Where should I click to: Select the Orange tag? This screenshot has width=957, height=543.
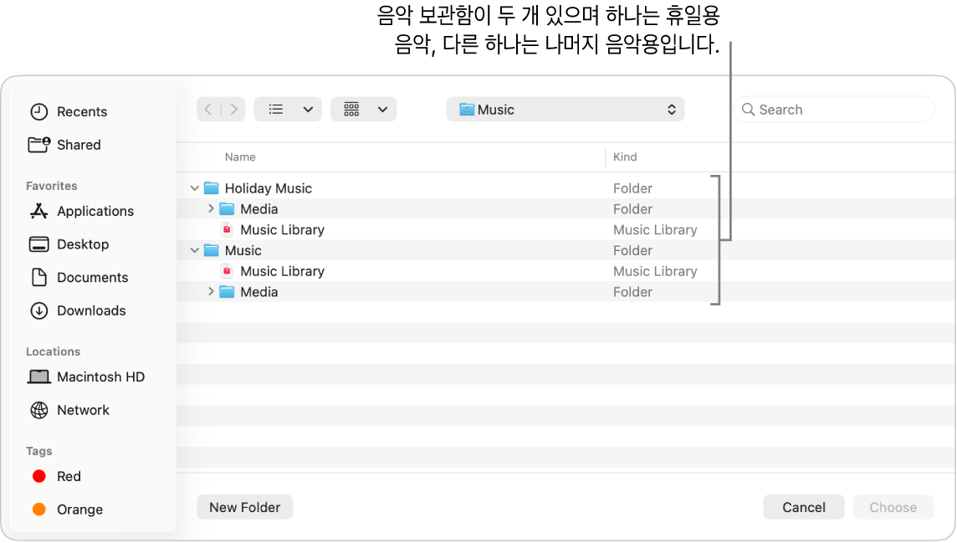67,510
